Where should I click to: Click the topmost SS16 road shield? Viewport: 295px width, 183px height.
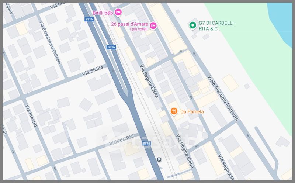89,19
